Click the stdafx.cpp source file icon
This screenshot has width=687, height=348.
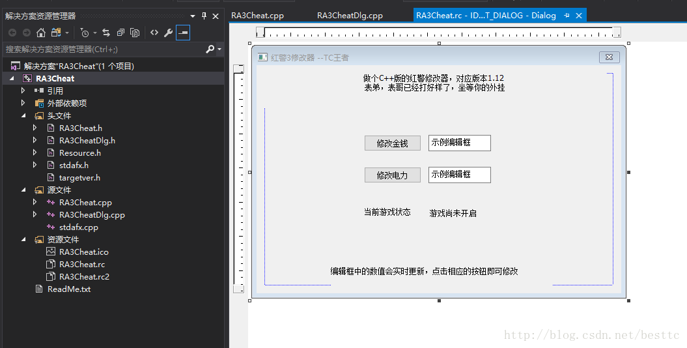[51, 227]
